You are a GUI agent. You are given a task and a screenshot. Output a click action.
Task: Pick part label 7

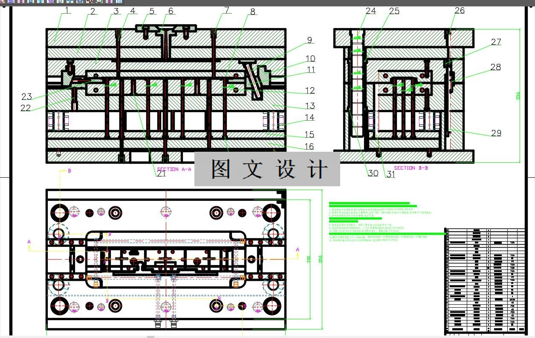[x=227, y=10]
